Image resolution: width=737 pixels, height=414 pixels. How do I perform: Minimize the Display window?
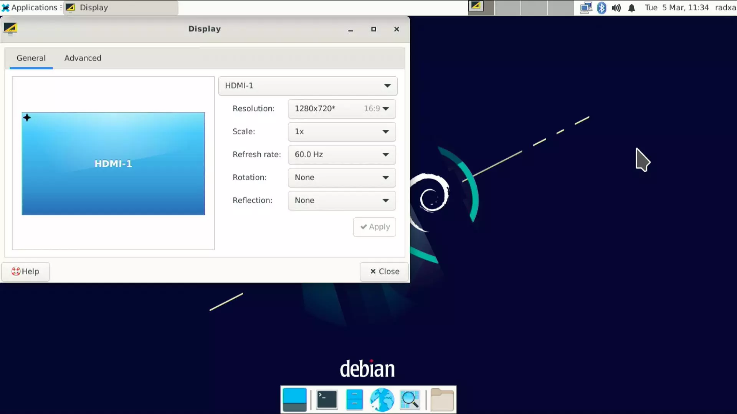pos(350,30)
